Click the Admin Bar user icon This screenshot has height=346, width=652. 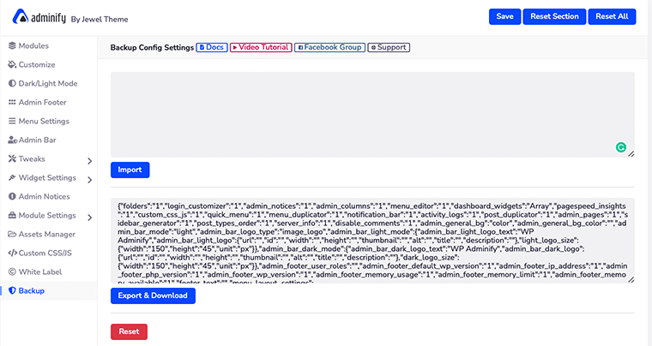pyautogui.click(x=12, y=140)
